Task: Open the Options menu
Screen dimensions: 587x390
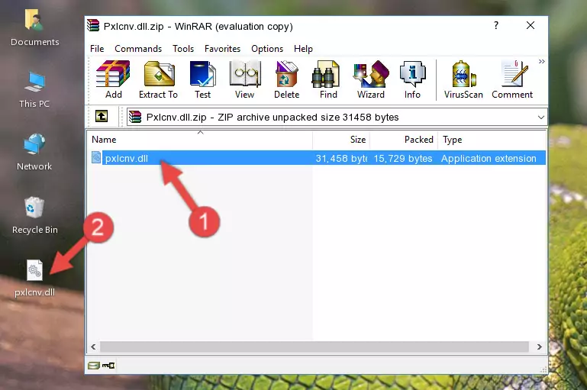Action: click(267, 49)
